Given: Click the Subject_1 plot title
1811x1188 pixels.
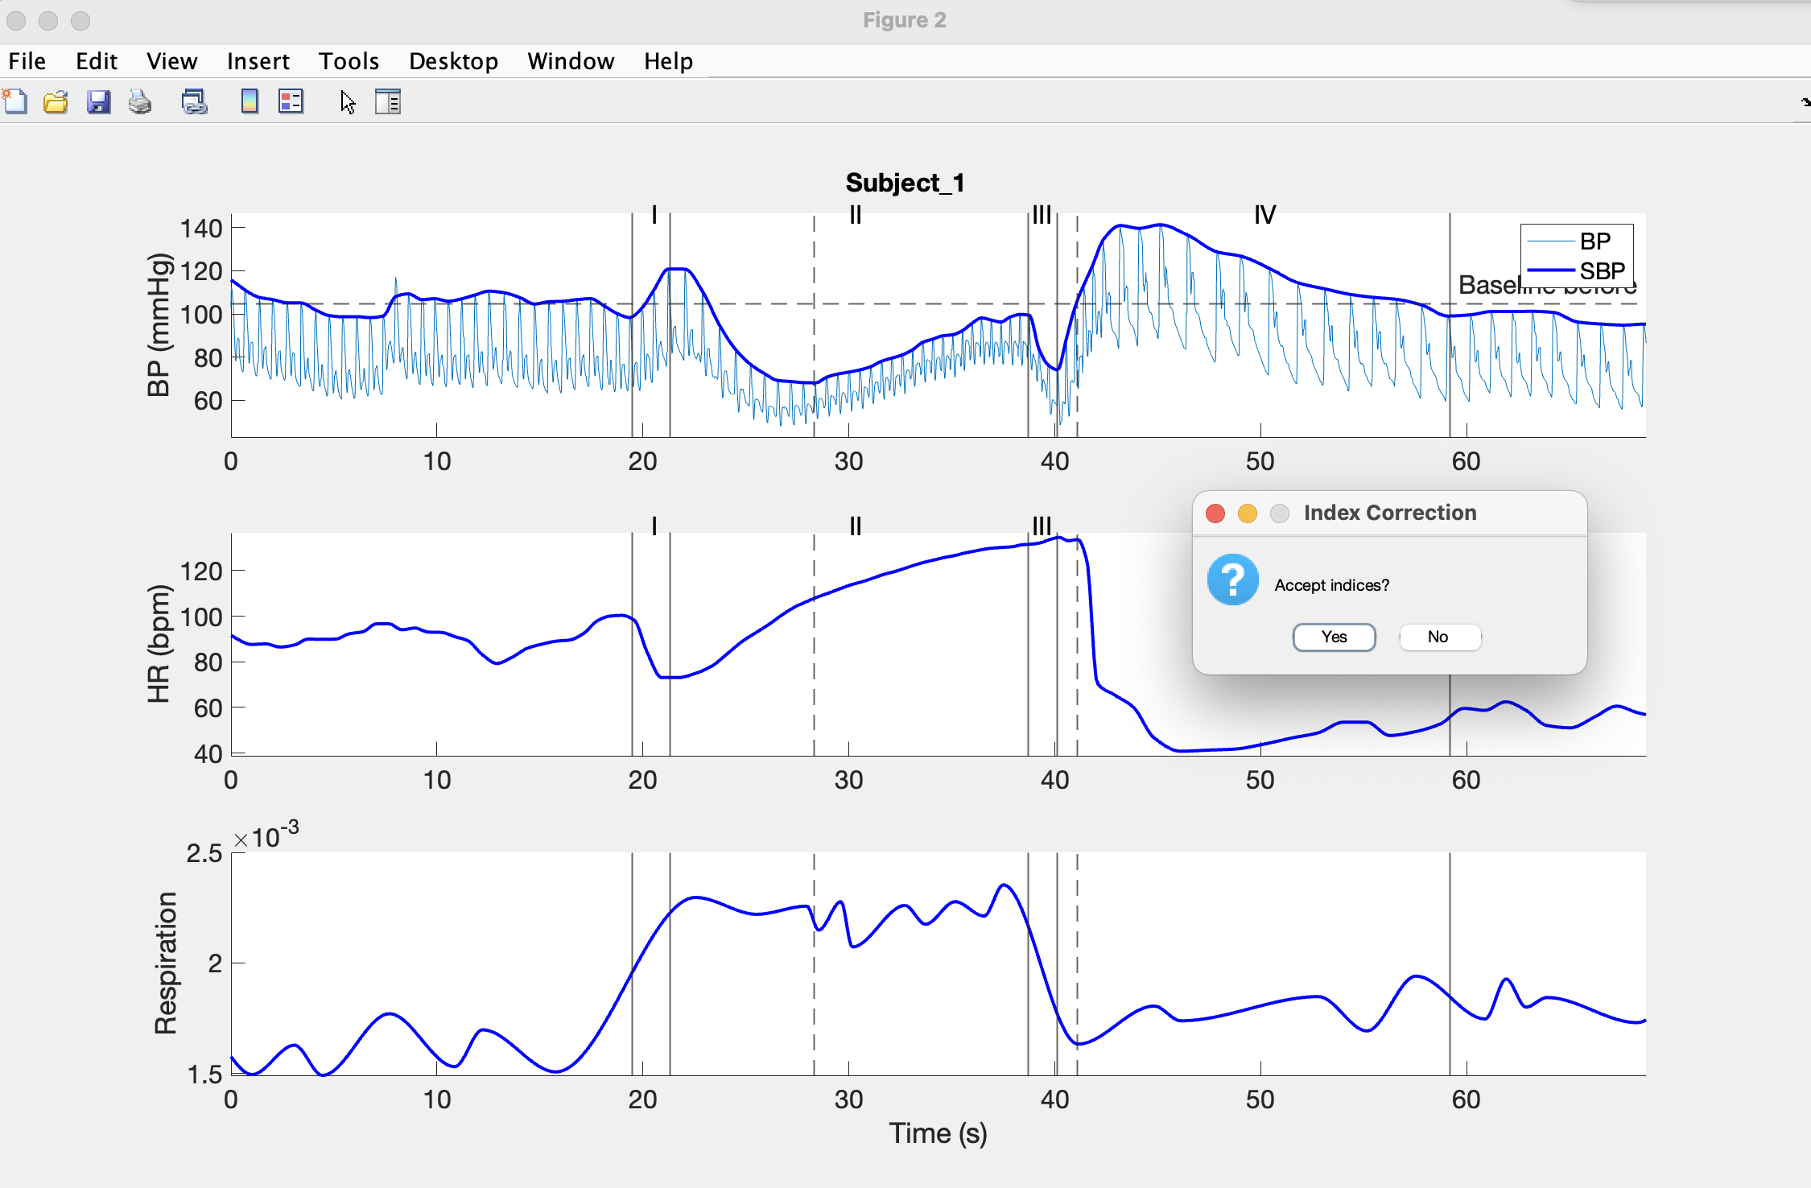Looking at the screenshot, I should pos(905,183).
